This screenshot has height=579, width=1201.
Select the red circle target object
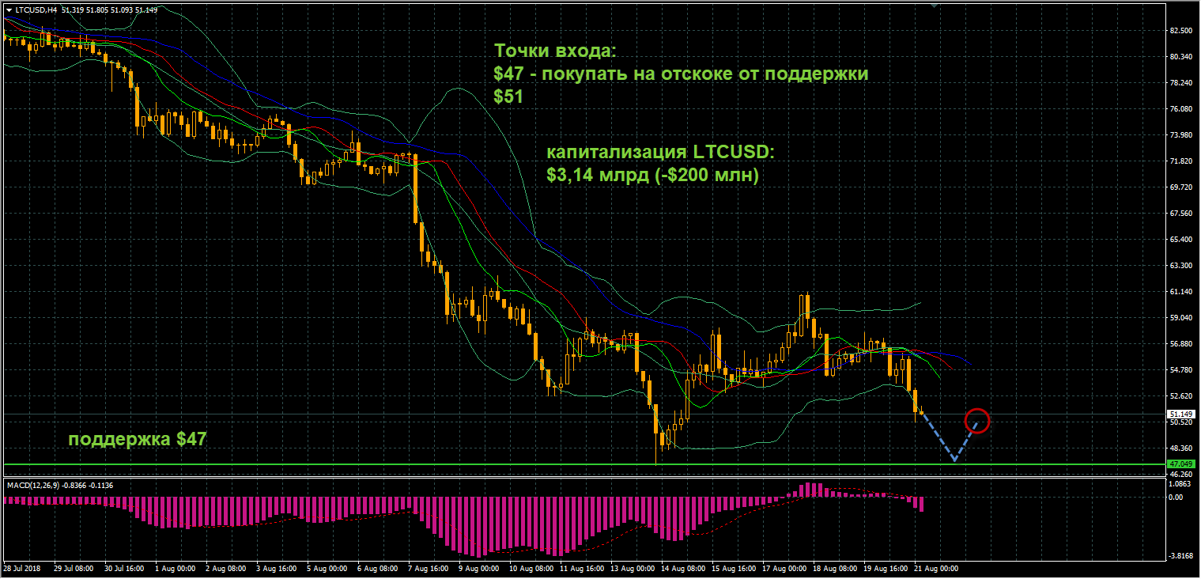click(x=977, y=420)
